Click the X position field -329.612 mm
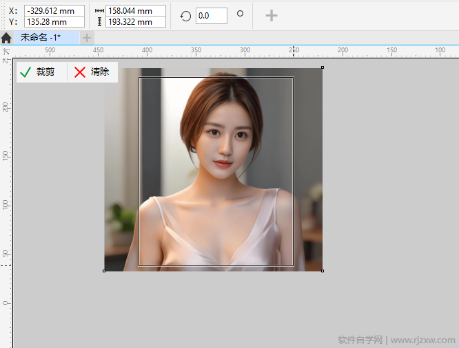 coord(54,11)
